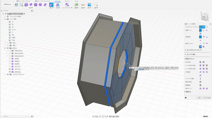212x118 pixels.
Task: Clear T-spline entity selection with X
Action: (207, 27)
